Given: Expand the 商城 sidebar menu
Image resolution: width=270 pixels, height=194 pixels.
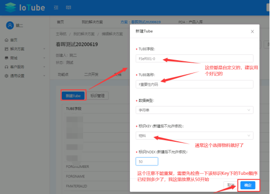Looking at the screenshot, I should click(44, 58).
